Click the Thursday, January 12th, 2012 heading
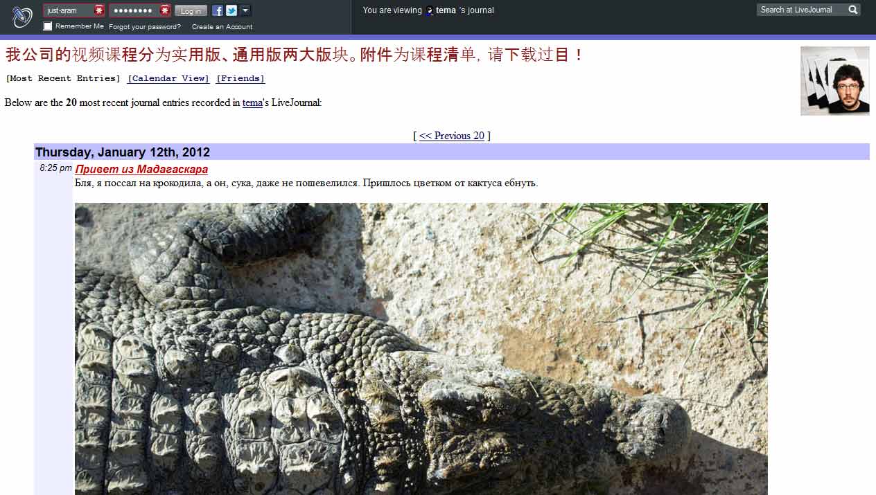 point(123,152)
